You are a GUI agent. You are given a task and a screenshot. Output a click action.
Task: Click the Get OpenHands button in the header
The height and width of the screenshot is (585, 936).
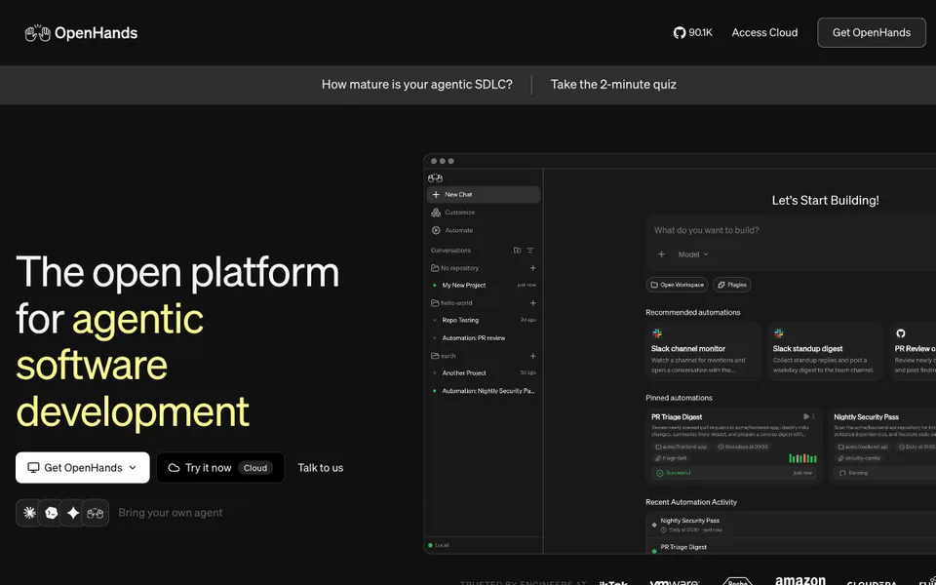click(872, 33)
